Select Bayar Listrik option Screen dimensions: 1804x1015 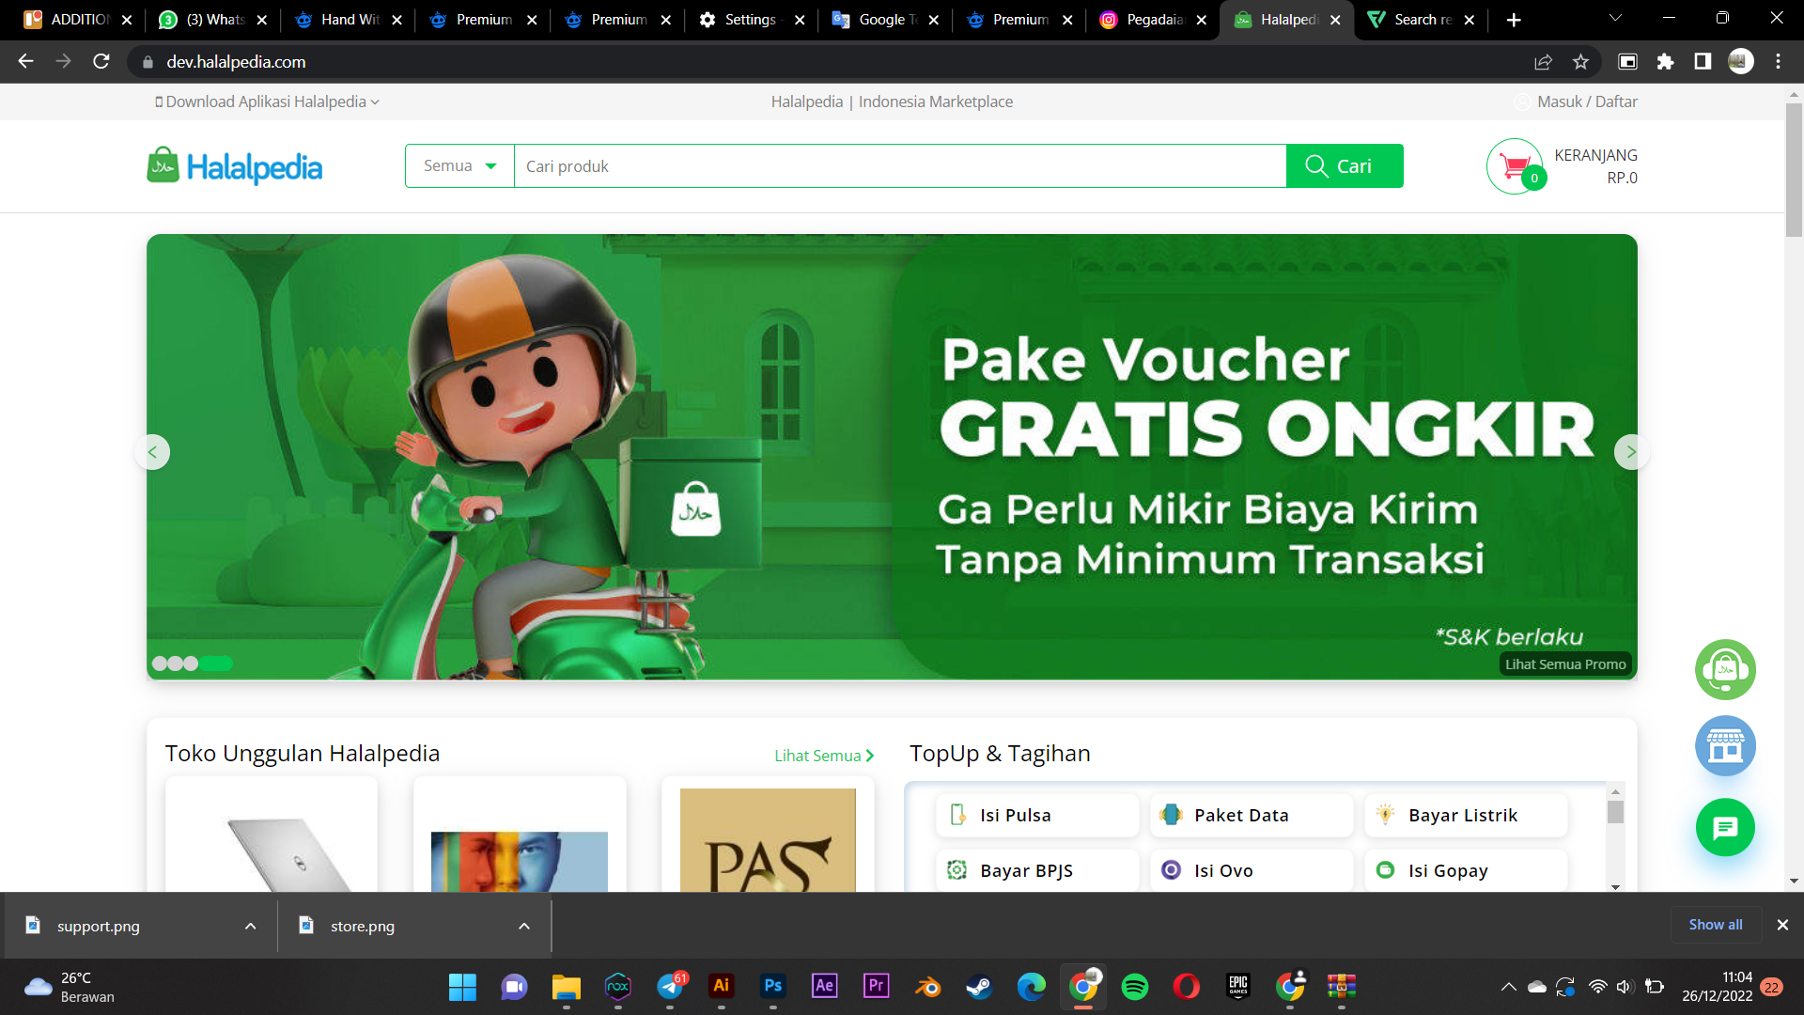1466,815
